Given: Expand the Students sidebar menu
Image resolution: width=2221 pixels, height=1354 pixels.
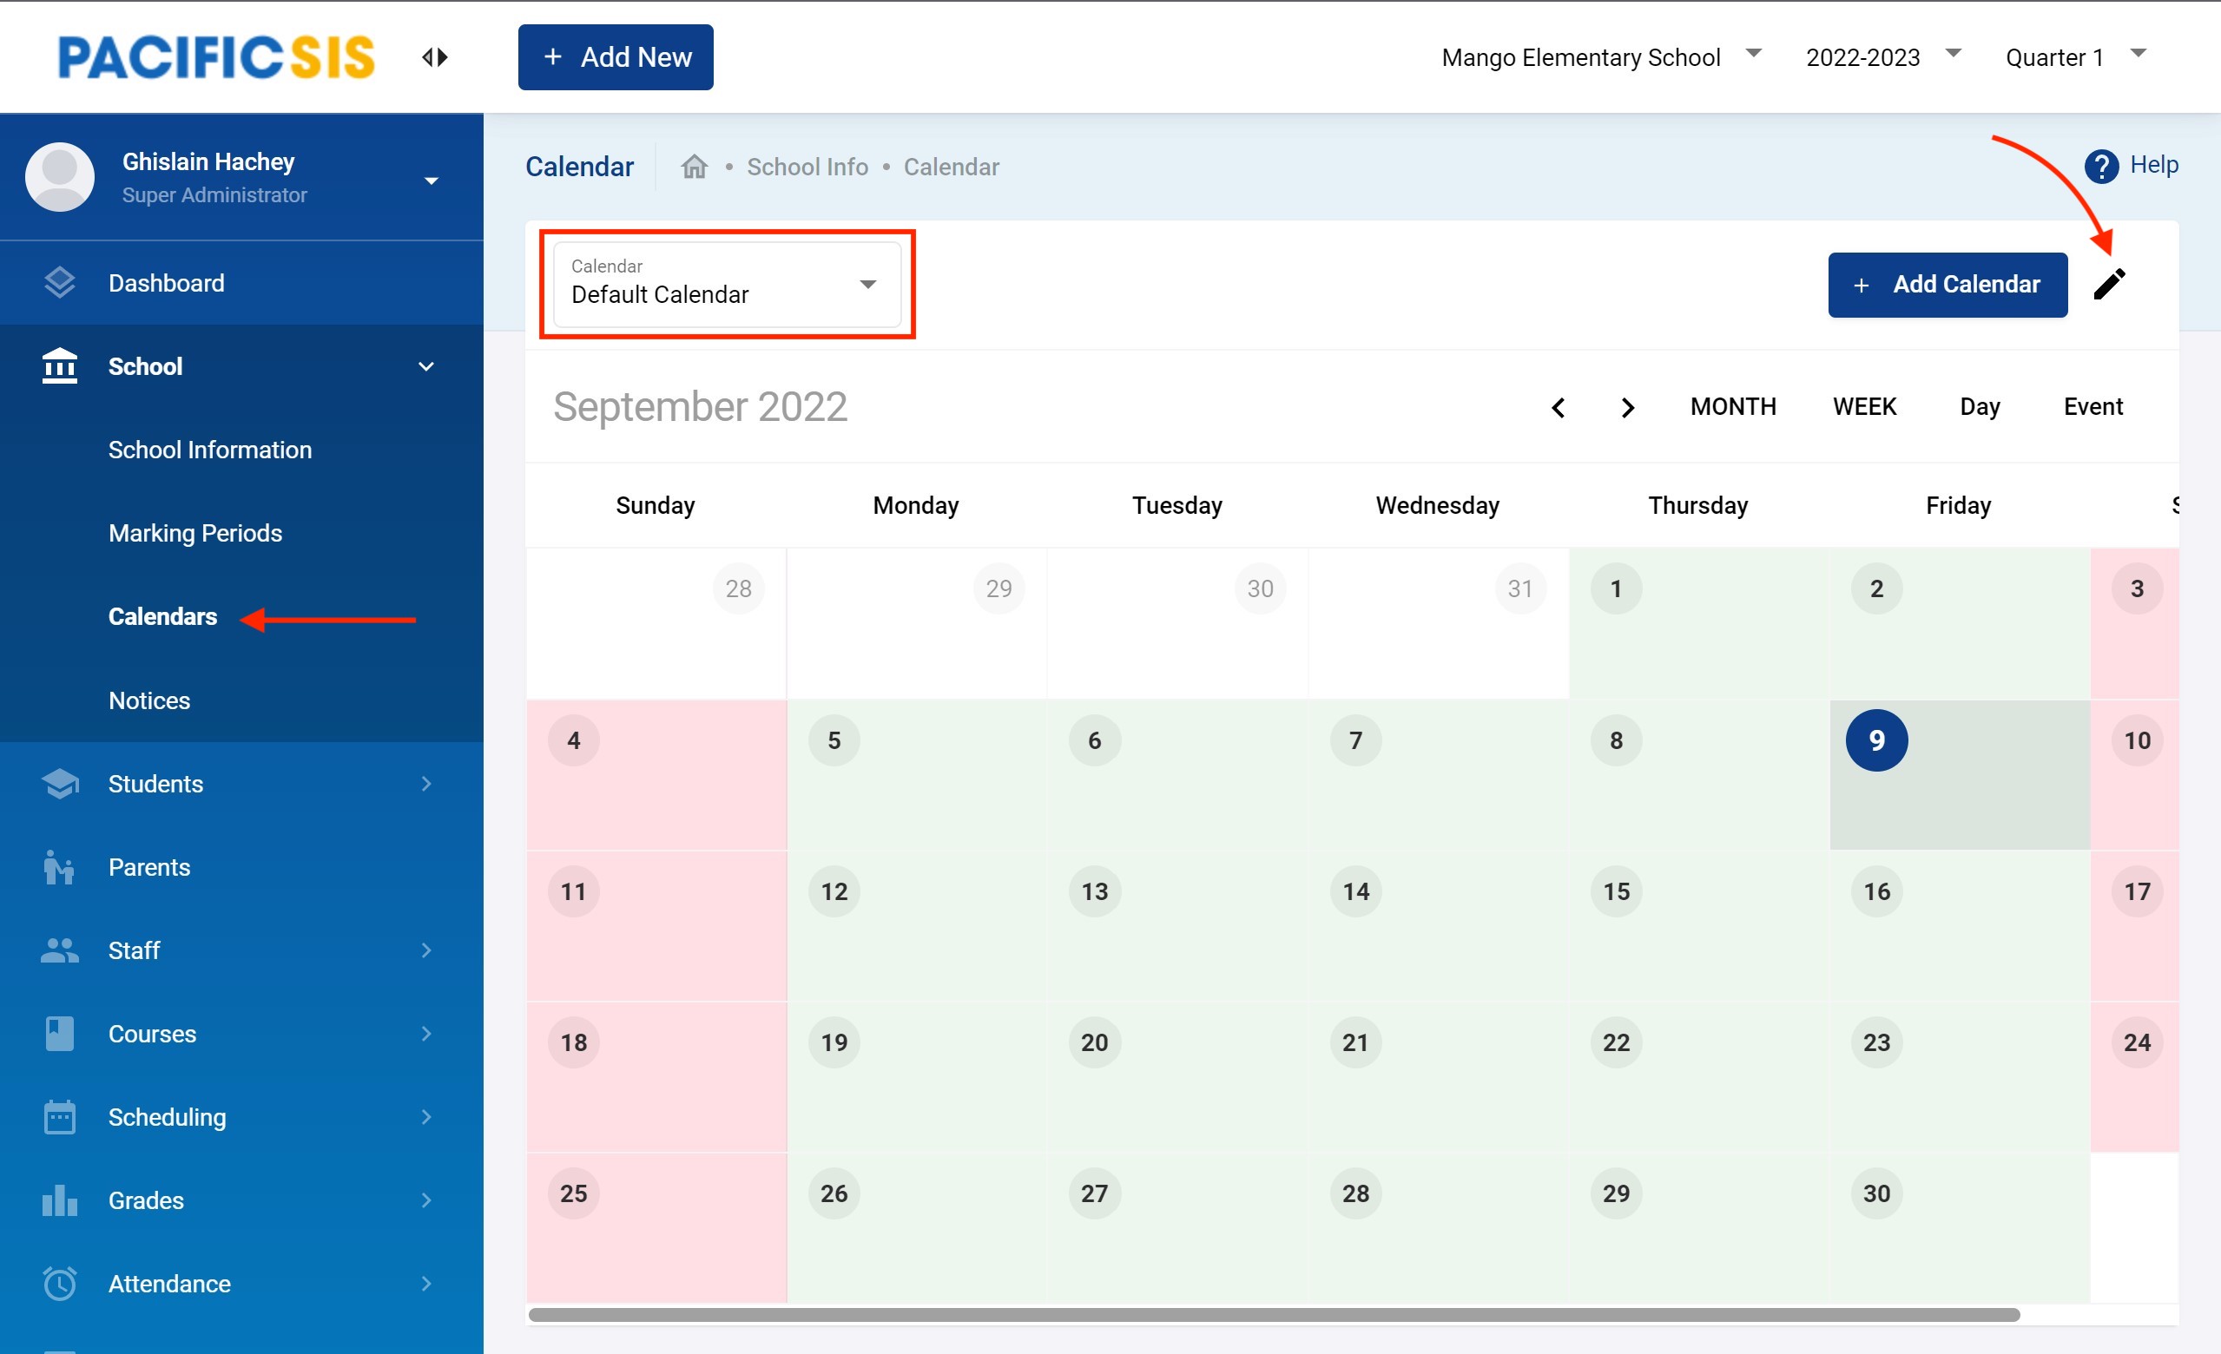Looking at the screenshot, I should 425,784.
